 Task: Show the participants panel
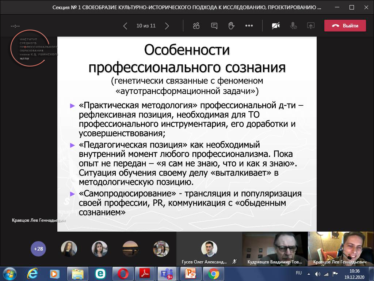pos(196,26)
